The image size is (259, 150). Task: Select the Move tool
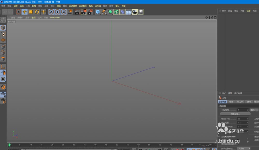tap(25, 12)
